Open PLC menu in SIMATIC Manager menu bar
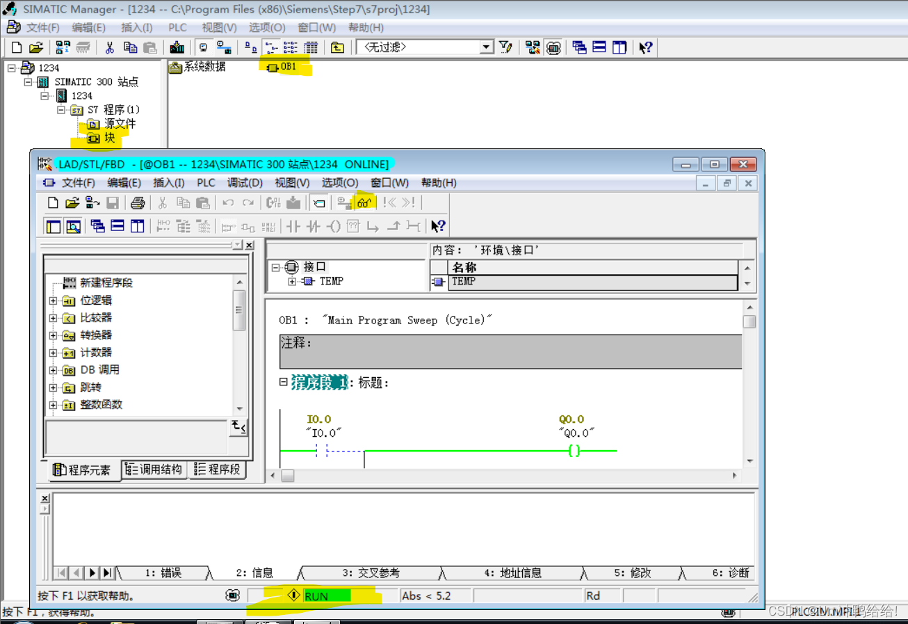Viewport: 908px width, 624px height. tap(178, 28)
